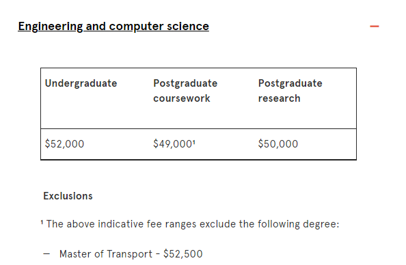
Task: Click the indicative fee ranges exclusion sentence
Action: [193, 224]
